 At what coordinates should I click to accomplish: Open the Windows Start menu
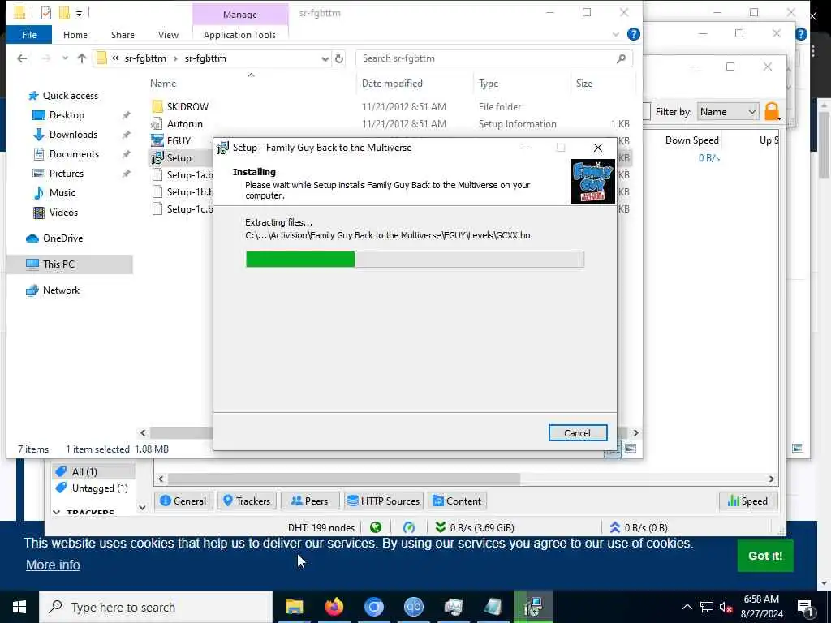(19, 607)
